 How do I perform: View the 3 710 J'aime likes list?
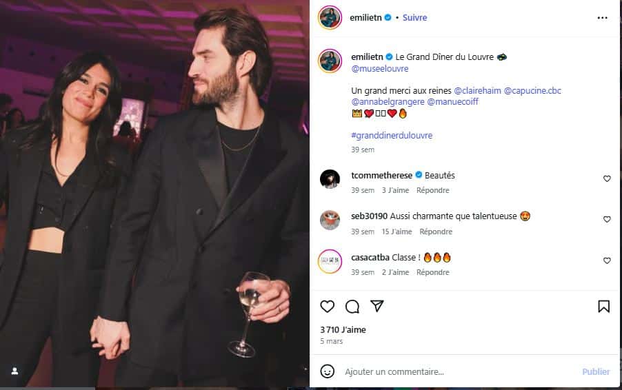(x=343, y=330)
